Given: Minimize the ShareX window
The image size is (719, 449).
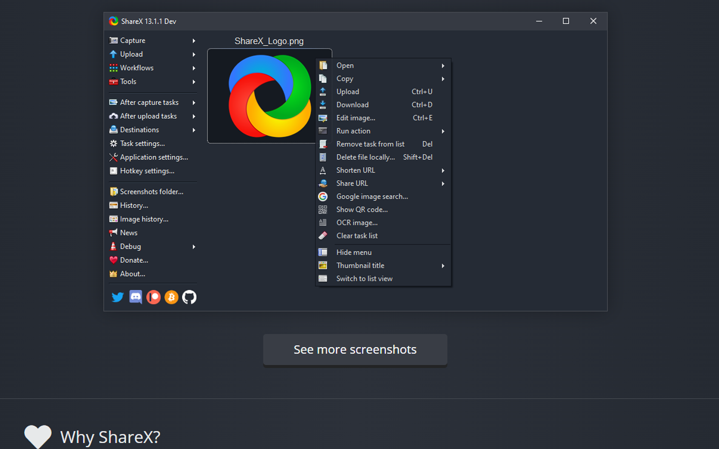Looking at the screenshot, I should tap(539, 21).
